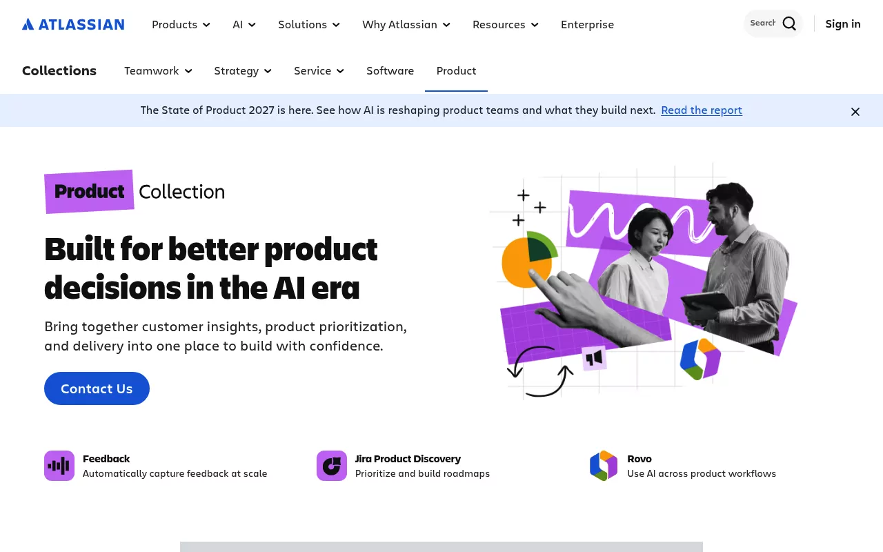Click "Use AI across product workflows" text
This screenshot has height=552, width=883.
pyautogui.click(x=702, y=473)
